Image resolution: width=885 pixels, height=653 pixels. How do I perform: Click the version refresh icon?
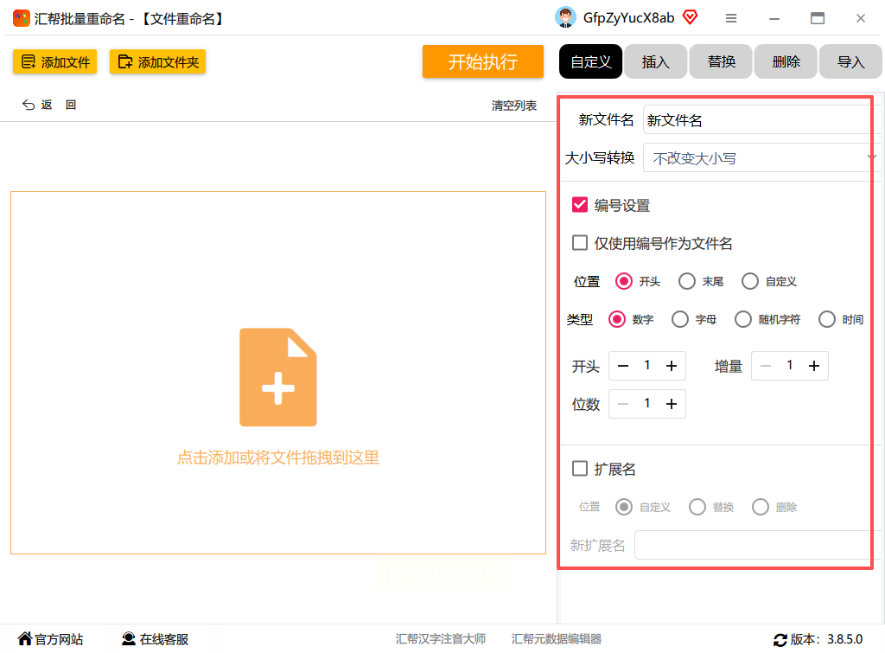pos(780,640)
